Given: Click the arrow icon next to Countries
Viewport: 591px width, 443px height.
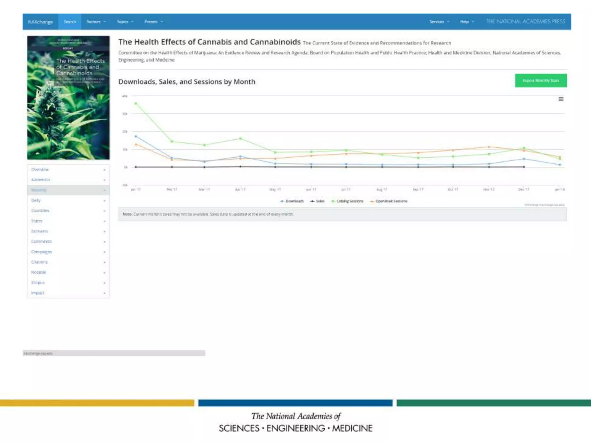Looking at the screenshot, I should (x=104, y=211).
